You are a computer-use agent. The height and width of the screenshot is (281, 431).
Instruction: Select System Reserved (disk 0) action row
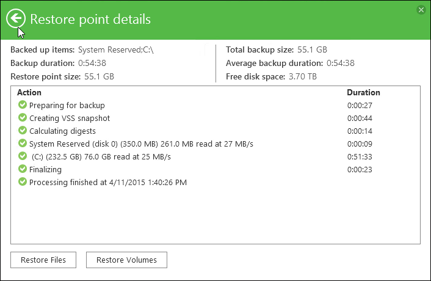(x=215, y=144)
